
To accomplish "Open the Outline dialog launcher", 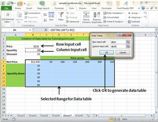I will coord(146,26).
